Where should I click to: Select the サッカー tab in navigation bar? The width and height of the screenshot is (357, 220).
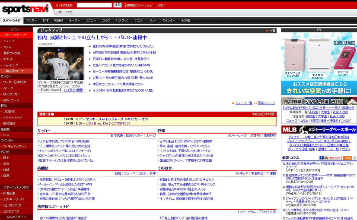(32, 20)
